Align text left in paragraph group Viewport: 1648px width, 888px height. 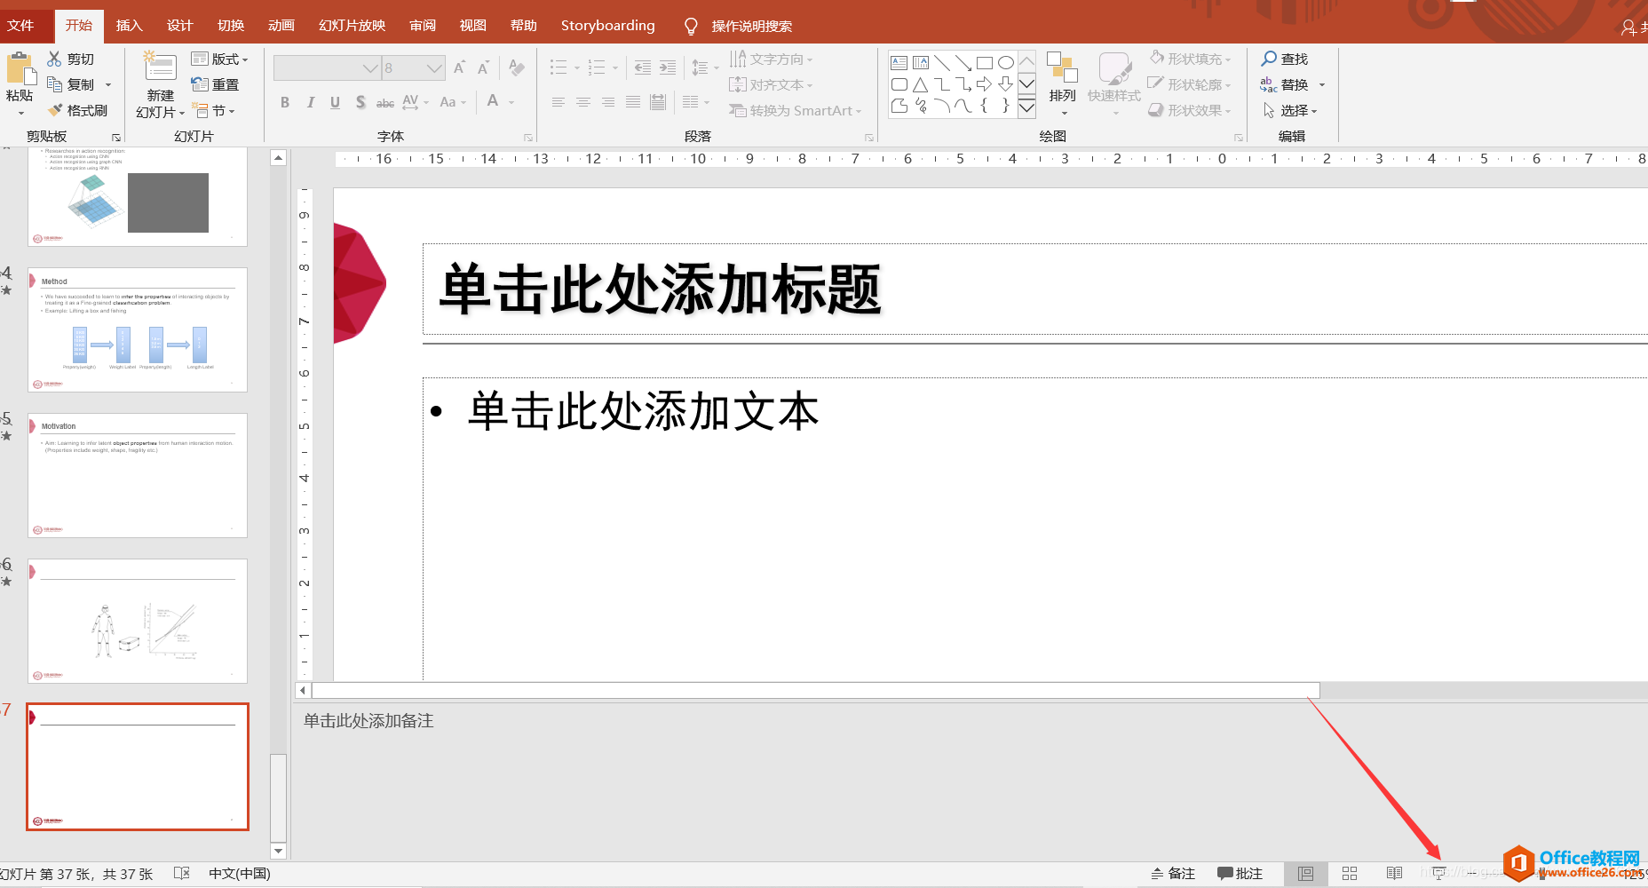[558, 102]
